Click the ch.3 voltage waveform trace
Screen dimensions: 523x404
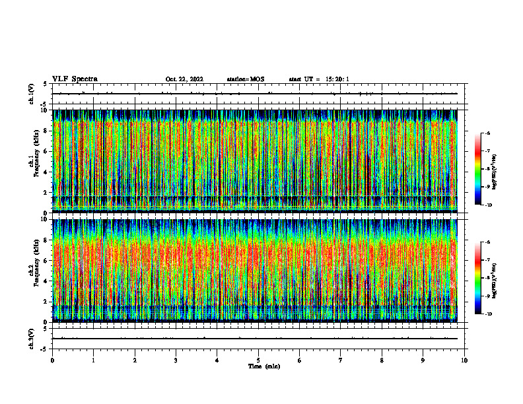click(x=255, y=339)
